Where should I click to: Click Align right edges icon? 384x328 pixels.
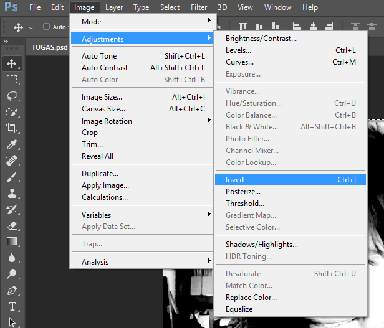coord(329,26)
